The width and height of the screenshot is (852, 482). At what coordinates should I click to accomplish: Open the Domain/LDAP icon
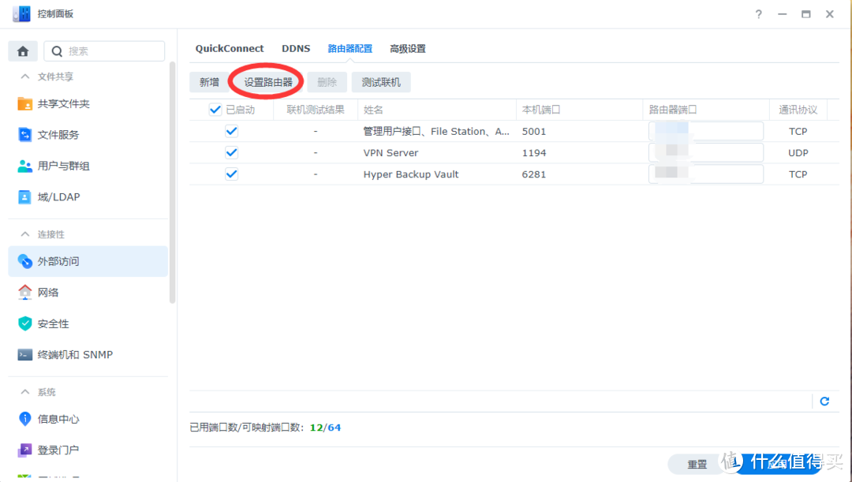tap(25, 196)
